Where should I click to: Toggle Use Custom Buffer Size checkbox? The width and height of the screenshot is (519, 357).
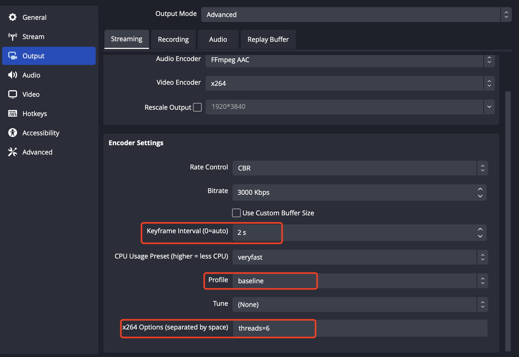[x=236, y=213]
